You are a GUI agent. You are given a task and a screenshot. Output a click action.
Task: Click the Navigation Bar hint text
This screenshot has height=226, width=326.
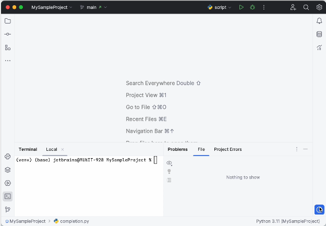tap(150, 131)
